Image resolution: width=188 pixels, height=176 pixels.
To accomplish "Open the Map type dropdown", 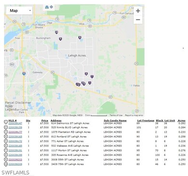I will click(x=19, y=11).
